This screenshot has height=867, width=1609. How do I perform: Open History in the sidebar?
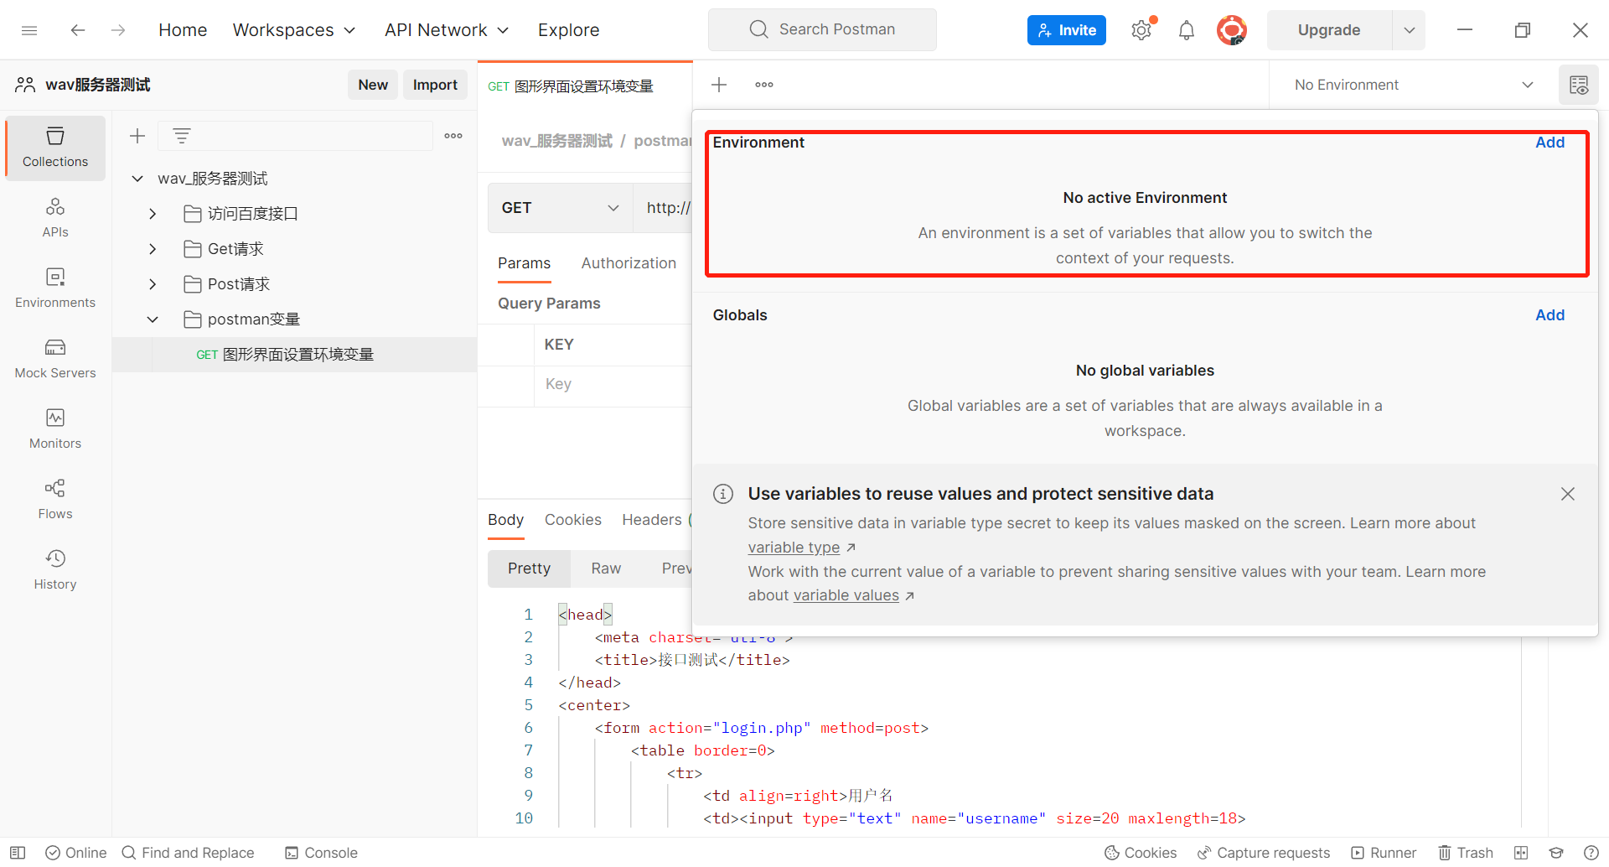click(55, 570)
